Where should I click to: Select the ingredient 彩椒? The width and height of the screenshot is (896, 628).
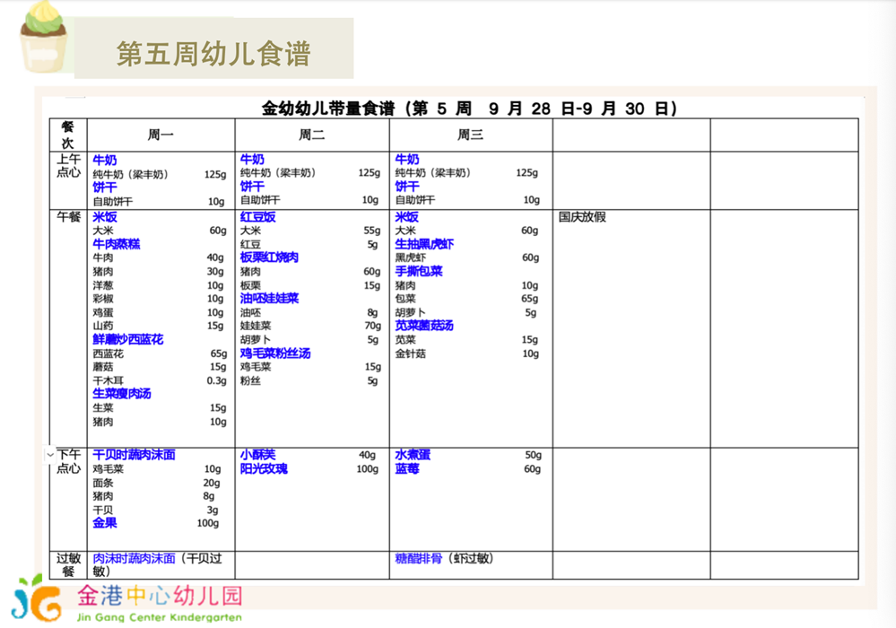[103, 299]
